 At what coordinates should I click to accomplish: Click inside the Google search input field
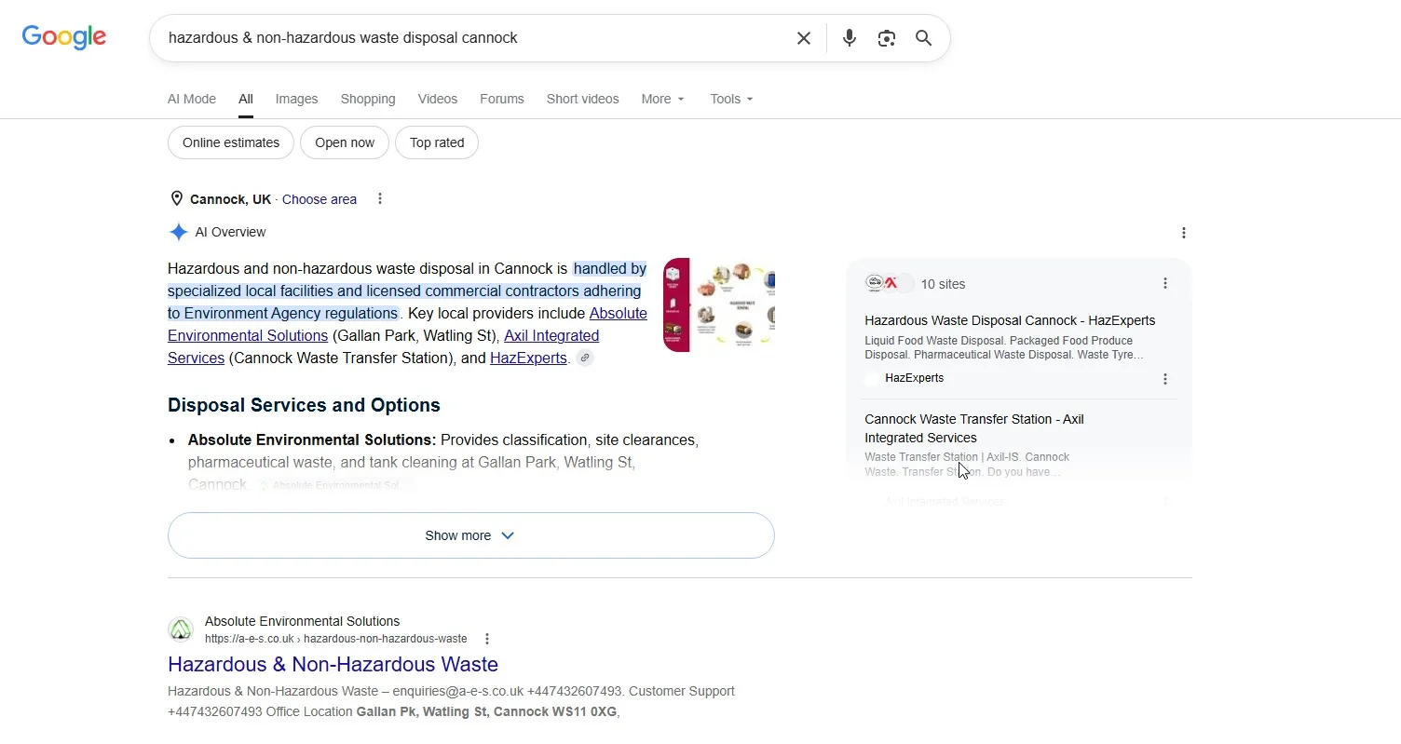pyautogui.click(x=470, y=38)
